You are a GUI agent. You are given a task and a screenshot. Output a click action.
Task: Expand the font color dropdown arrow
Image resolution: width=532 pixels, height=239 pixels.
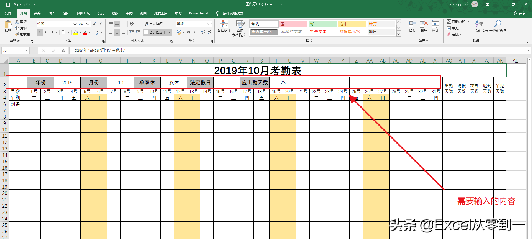click(90, 32)
